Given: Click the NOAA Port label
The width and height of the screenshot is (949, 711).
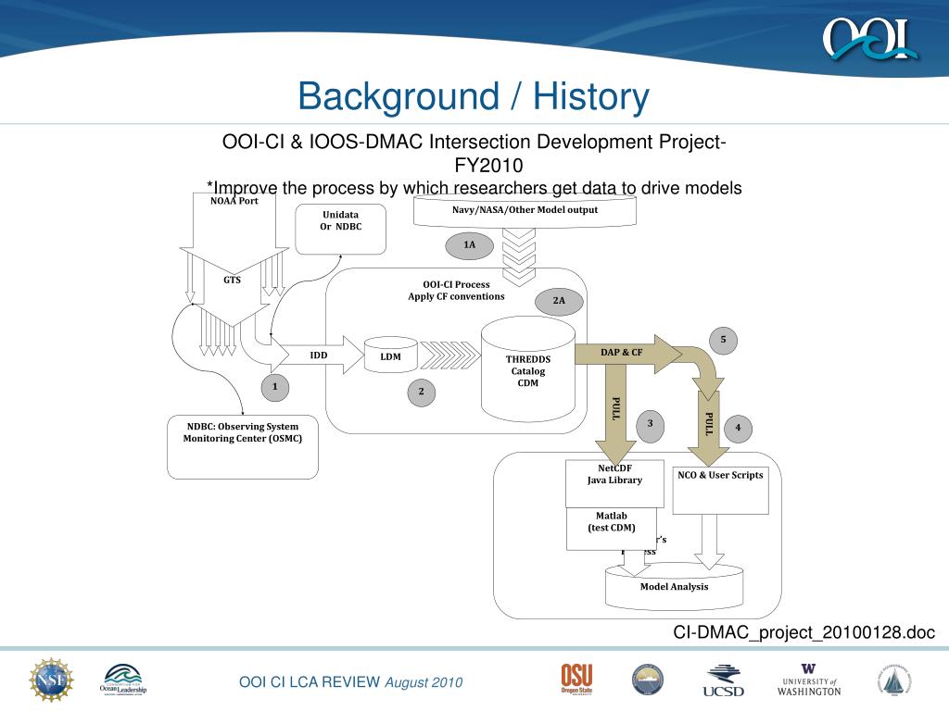Looking at the screenshot, I should click(234, 201).
